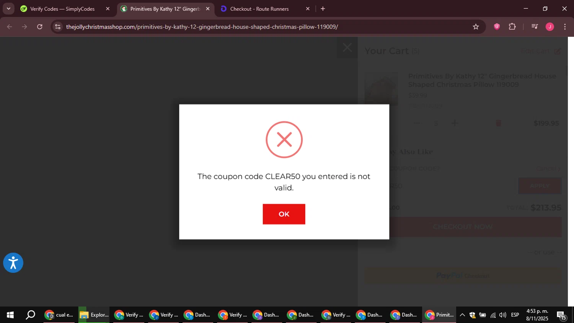The height and width of the screenshot is (323, 574).
Task: Open the 'cual e...' Chrome taskbar item
Action: point(59,315)
